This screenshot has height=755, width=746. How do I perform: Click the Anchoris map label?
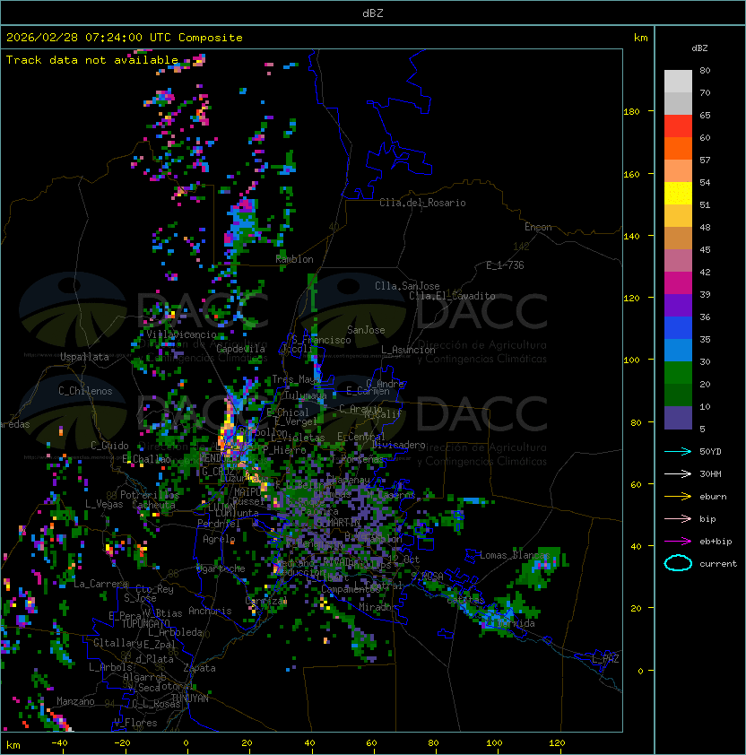pyautogui.click(x=210, y=611)
